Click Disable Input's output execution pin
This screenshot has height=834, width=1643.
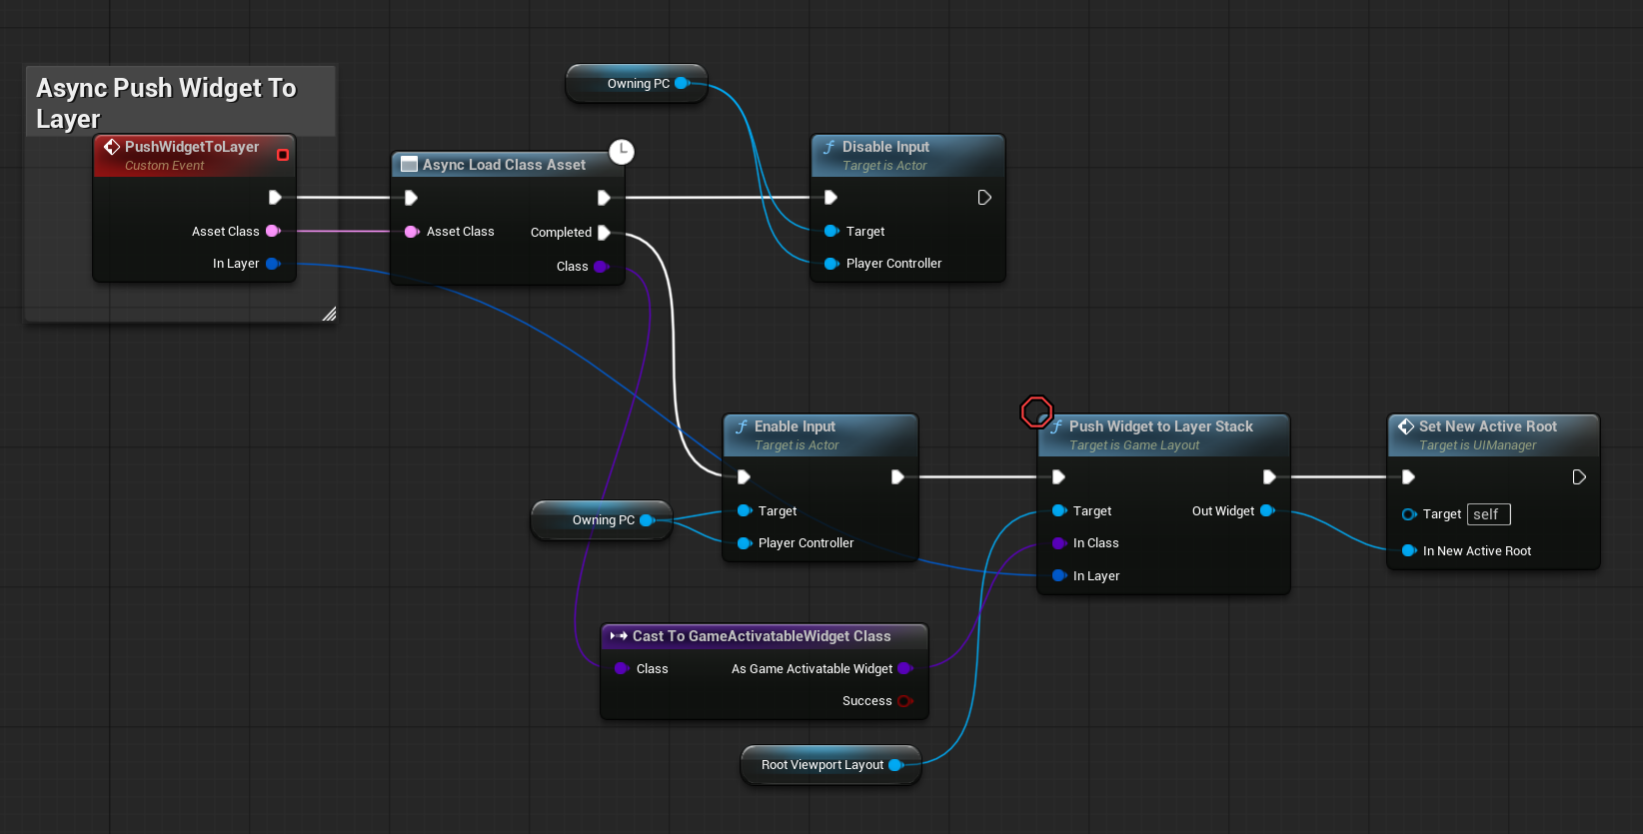point(984,198)
